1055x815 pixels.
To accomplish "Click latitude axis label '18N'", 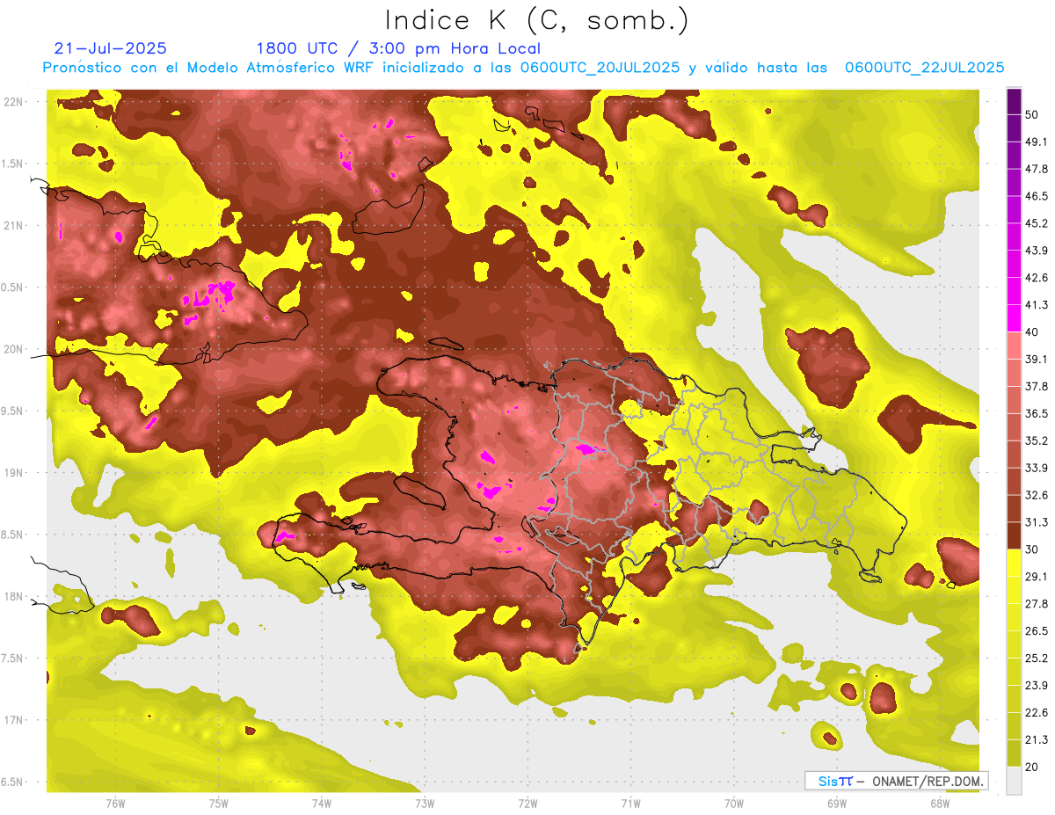I will coord(13,597).
